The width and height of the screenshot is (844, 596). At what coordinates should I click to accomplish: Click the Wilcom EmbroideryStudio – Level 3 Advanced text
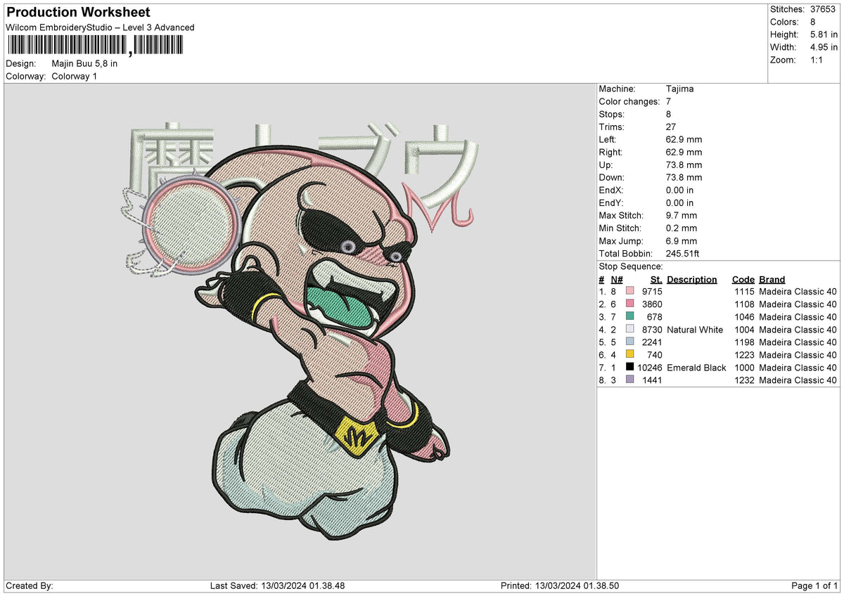point(100,27)
